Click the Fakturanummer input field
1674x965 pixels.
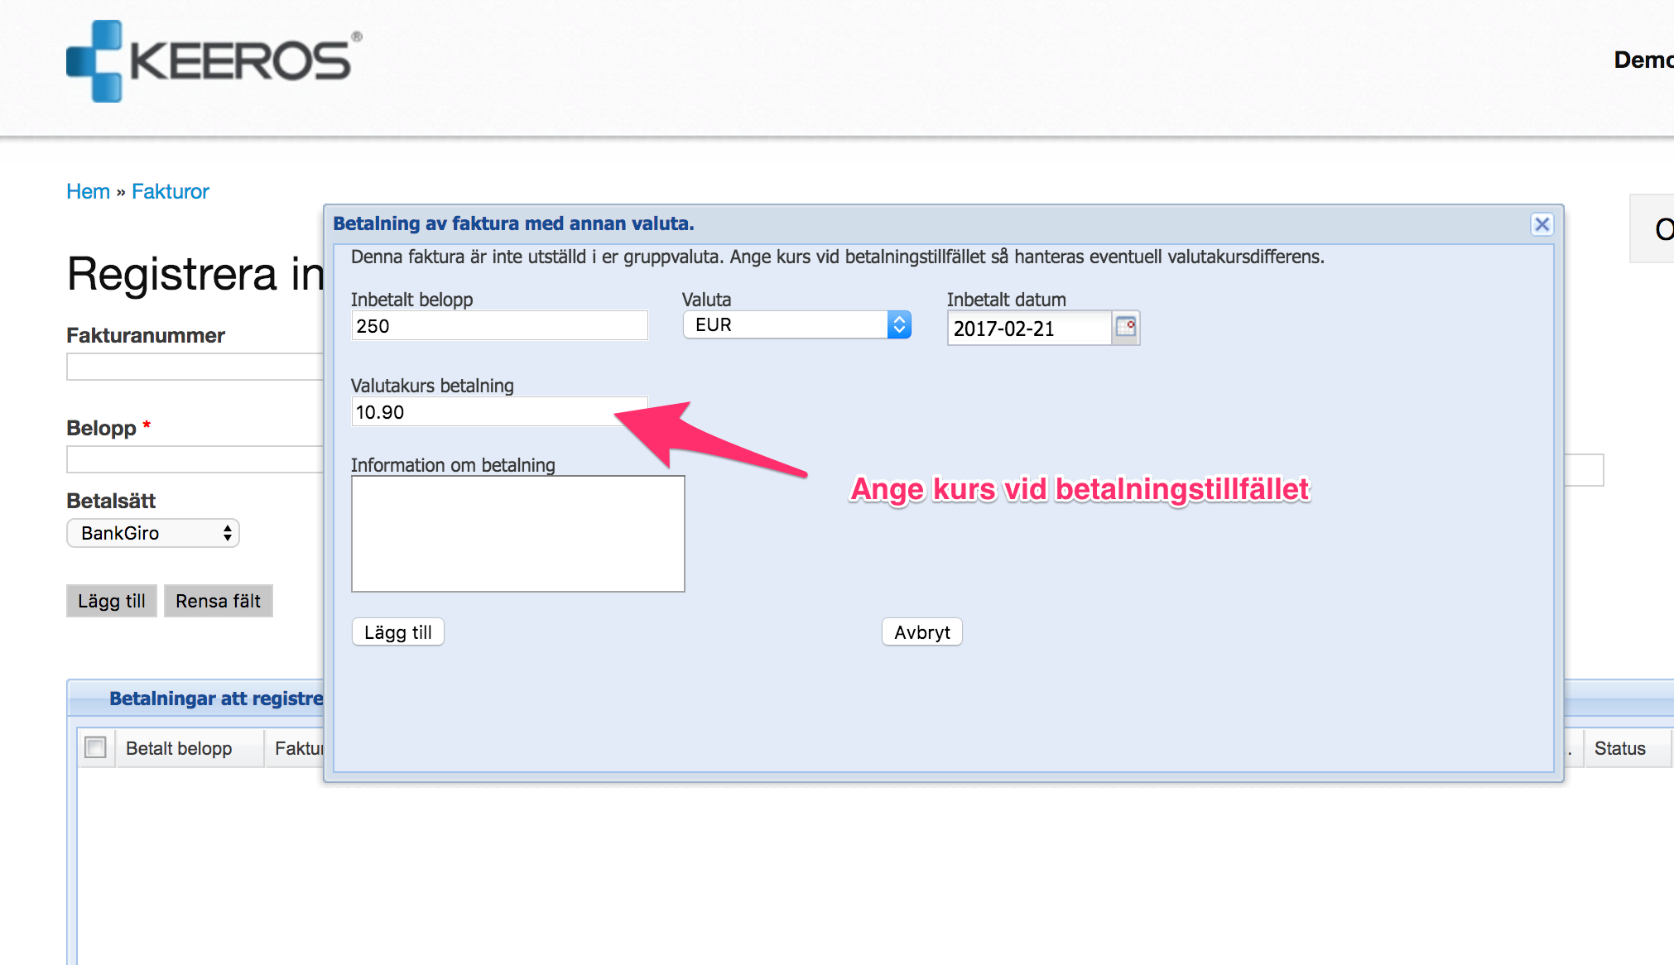click(x=195, y=367)
